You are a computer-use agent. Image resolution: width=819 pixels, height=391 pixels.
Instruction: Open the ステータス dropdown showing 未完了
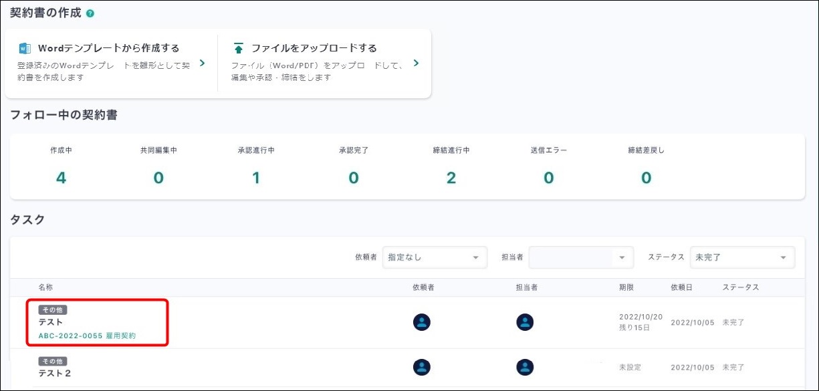[x=741, y=257]
